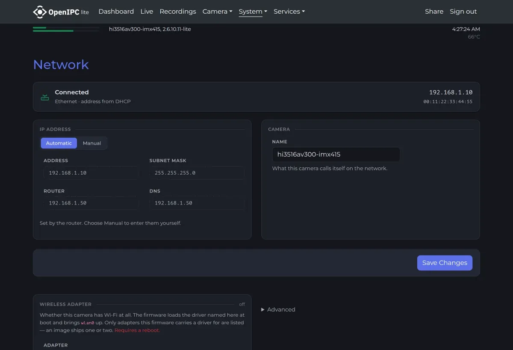Switch IP address mode to Manual

[x=92, y=143]
